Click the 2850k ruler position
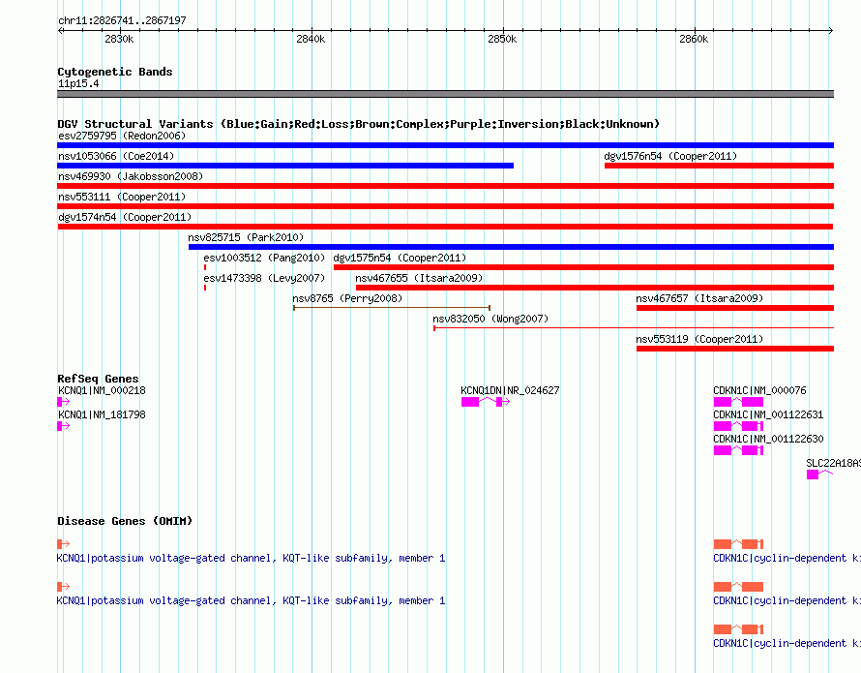The width and height of the screenshot is (861, 673). coord(502,39)
